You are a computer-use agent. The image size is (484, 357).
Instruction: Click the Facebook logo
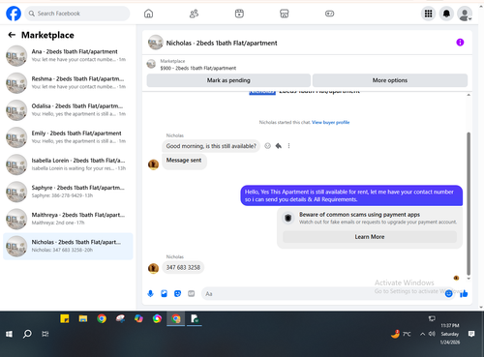click(14, 14)
